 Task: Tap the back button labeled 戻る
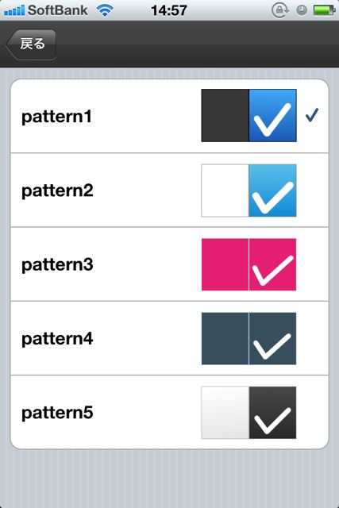(x=32, y=44)
